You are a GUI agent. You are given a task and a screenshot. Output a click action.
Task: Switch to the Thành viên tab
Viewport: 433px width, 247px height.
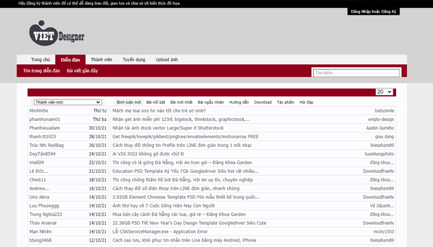101,60
